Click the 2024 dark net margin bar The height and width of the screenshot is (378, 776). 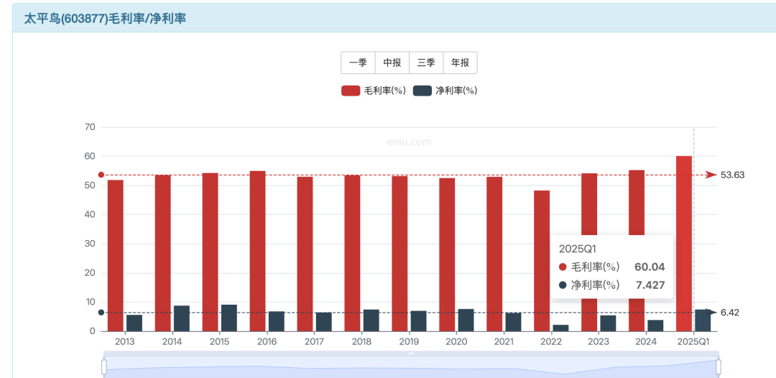(656, 326)
